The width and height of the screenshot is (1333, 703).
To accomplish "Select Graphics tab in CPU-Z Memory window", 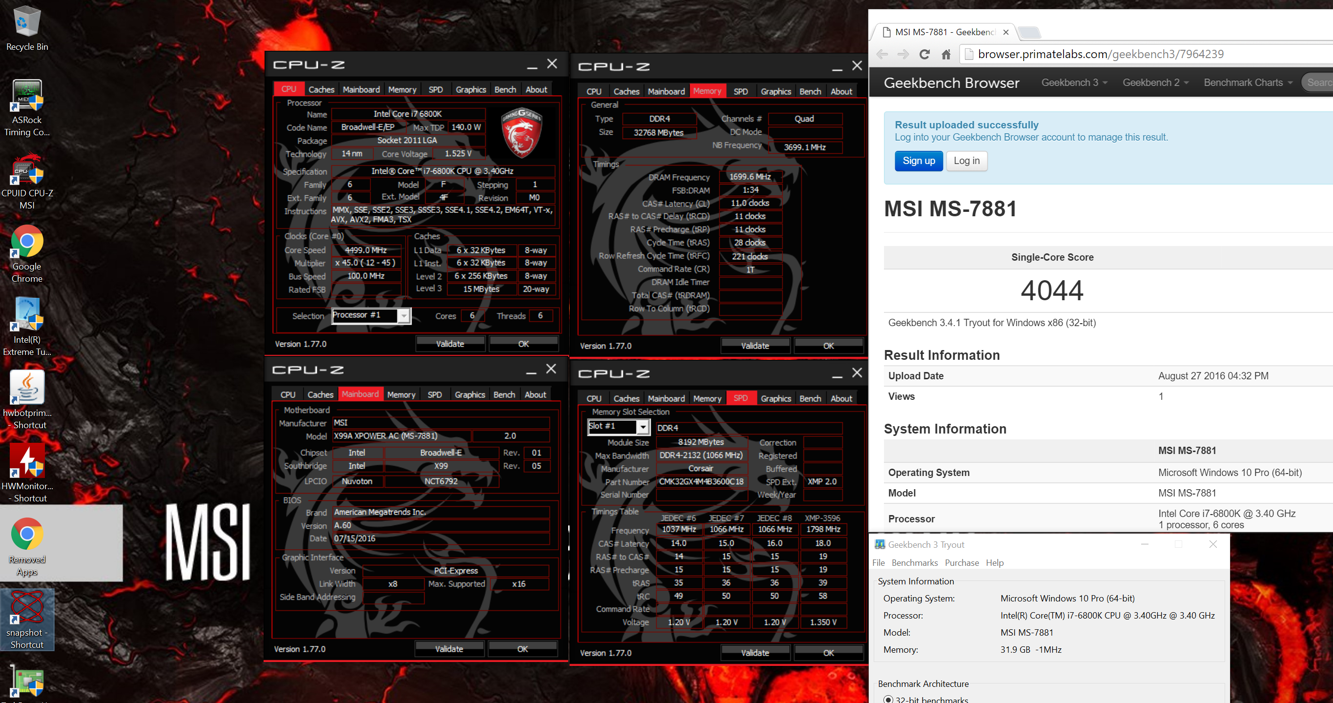I will point(776,92).
